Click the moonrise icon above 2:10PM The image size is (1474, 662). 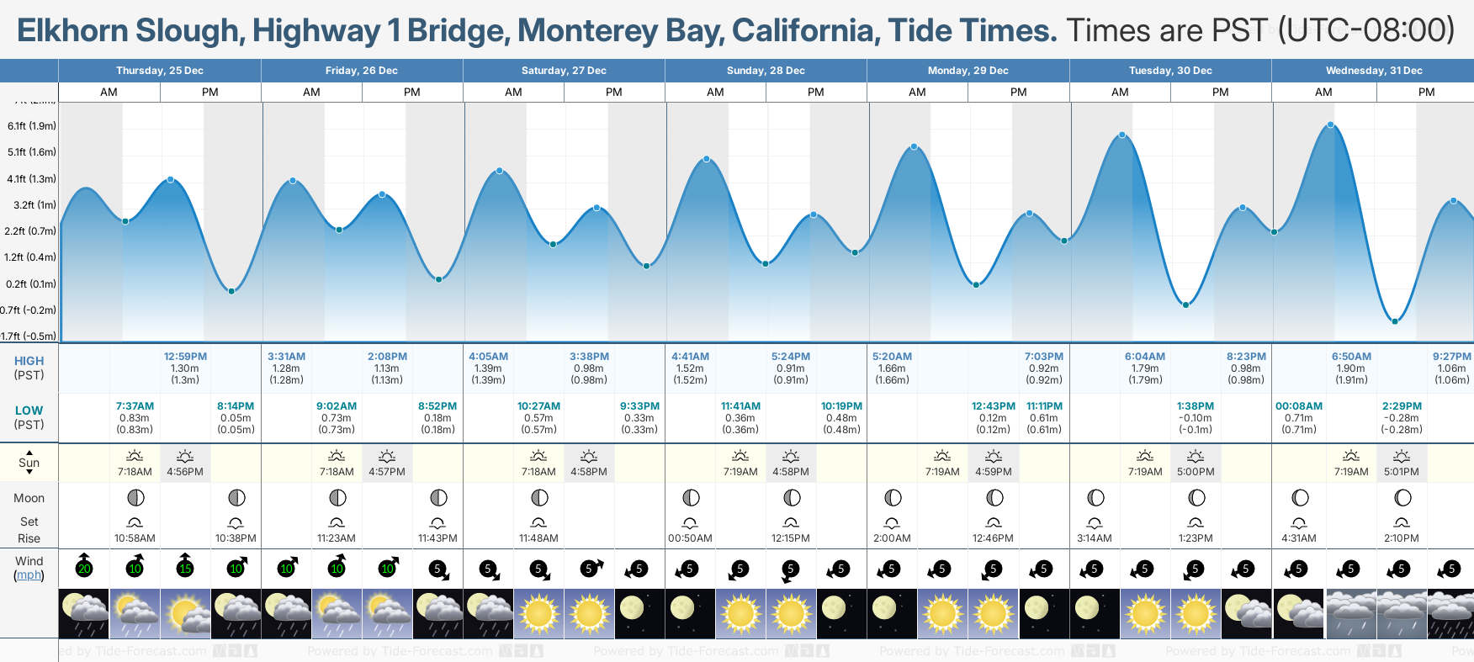coord(1402,522)
